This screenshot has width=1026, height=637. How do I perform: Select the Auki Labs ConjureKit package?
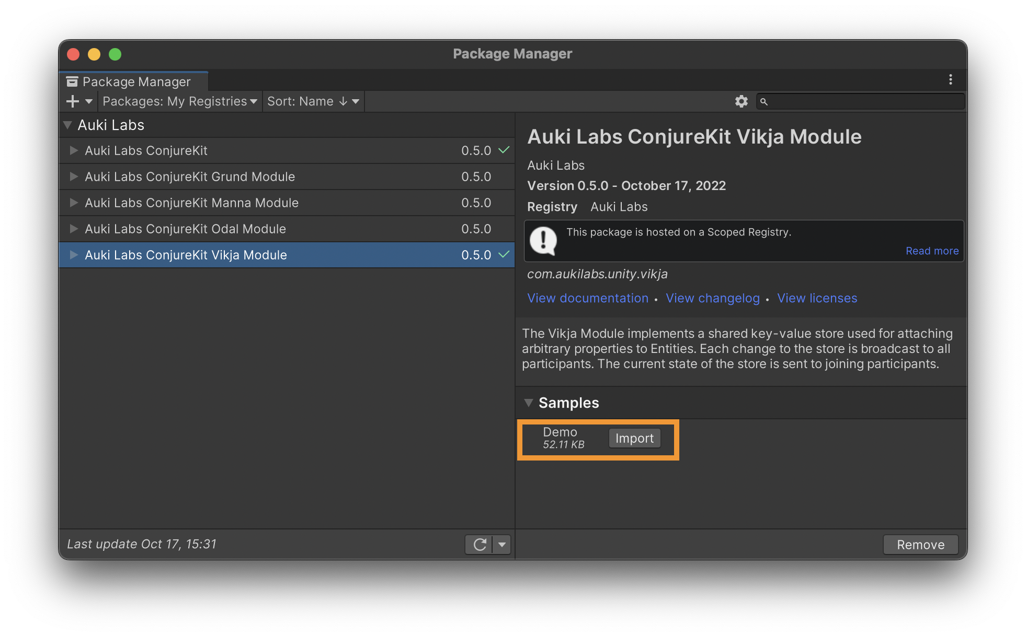(x=287, y=150)
